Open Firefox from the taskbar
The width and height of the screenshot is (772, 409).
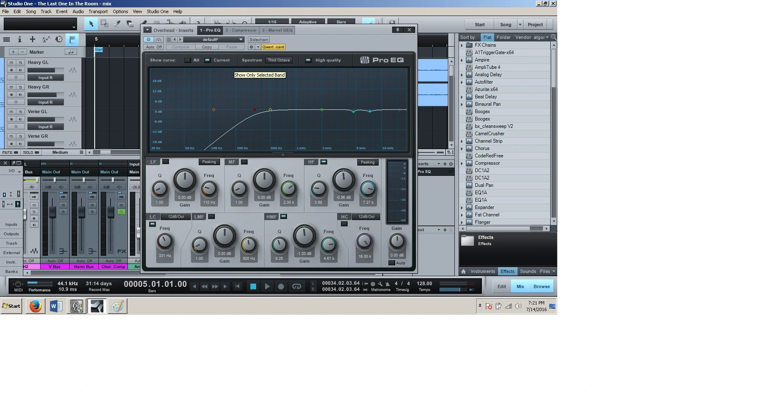[36, 306]
